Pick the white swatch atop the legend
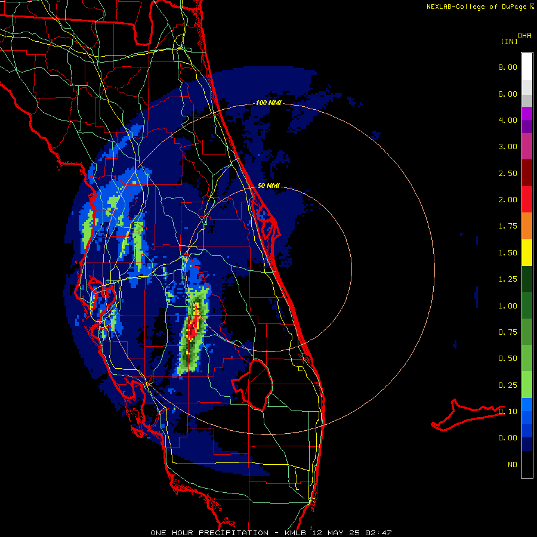The image size is (537, 537). [527, 67]
